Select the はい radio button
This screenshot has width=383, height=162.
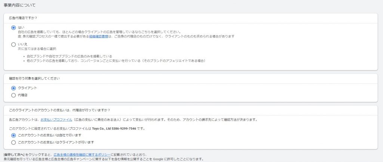13,28
